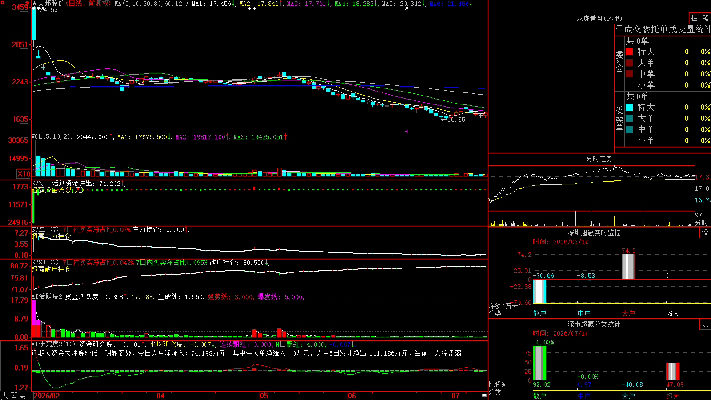
Task: Click the red 超大 bar labeled 47.09
Action: click(x=673, y=371)
